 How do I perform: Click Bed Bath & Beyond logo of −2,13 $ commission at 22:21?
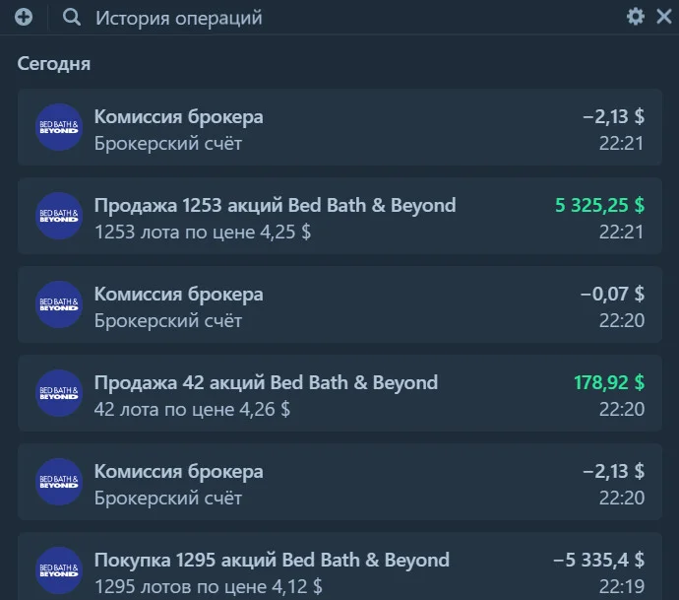pos(59,127)
